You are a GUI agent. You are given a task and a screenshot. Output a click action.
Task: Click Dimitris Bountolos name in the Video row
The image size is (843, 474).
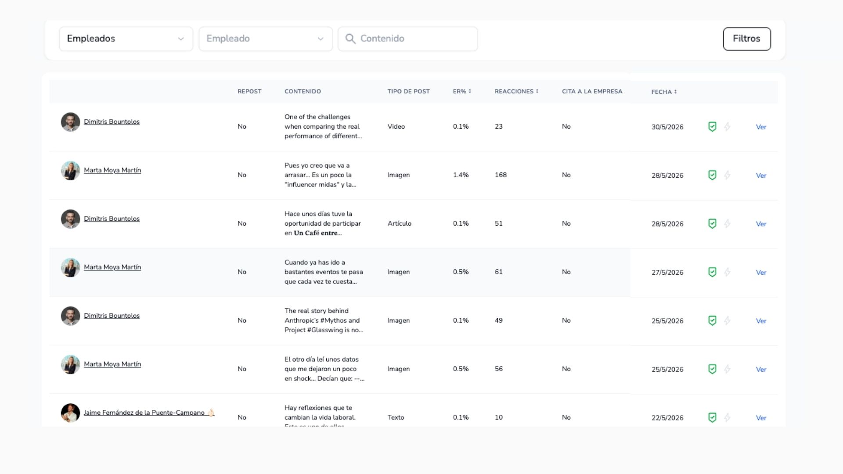[x=112, y=122]
